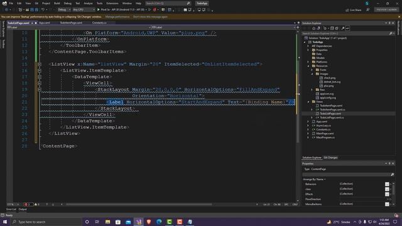This screenshot has width=402, height=226.
Task: Open the notification center icon in the tray
Action: point(395,222)
